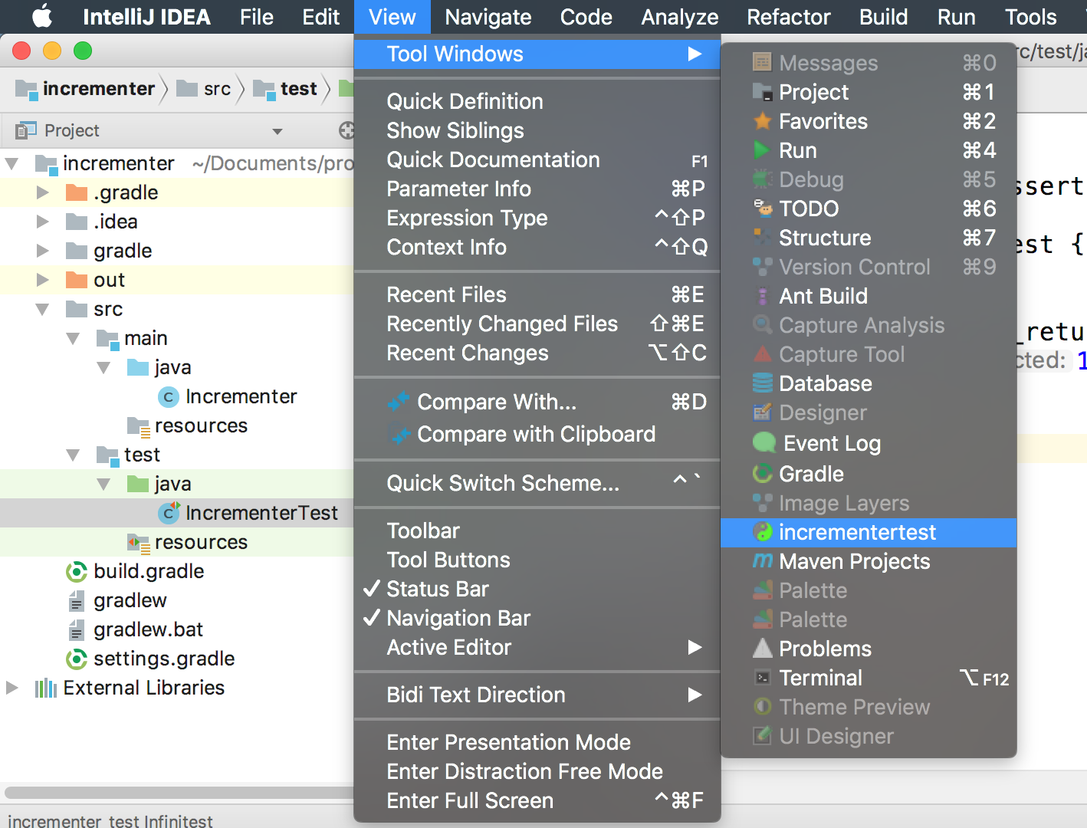Click the scroll-from-source target icon
1087x828 pixels.
point(346,130)
